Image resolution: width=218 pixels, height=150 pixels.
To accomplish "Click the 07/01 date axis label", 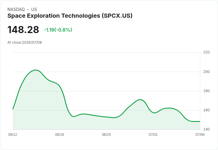I will click(153, 135).
